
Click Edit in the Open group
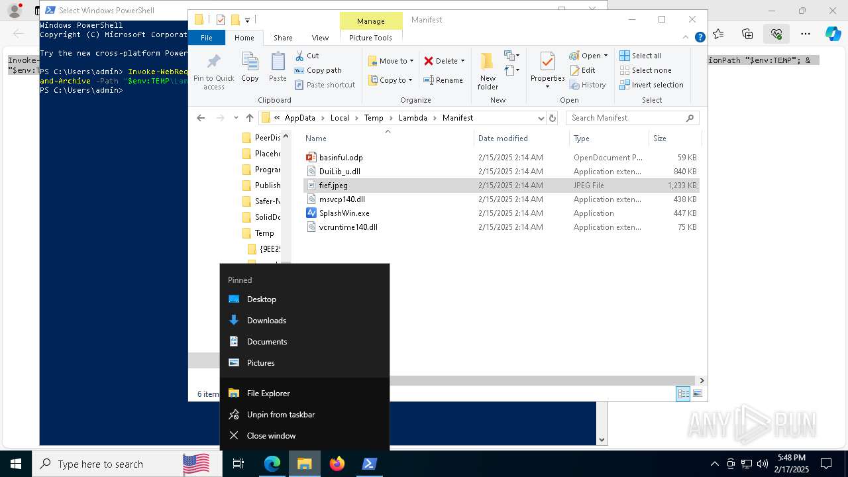click(x=582, y=70)
